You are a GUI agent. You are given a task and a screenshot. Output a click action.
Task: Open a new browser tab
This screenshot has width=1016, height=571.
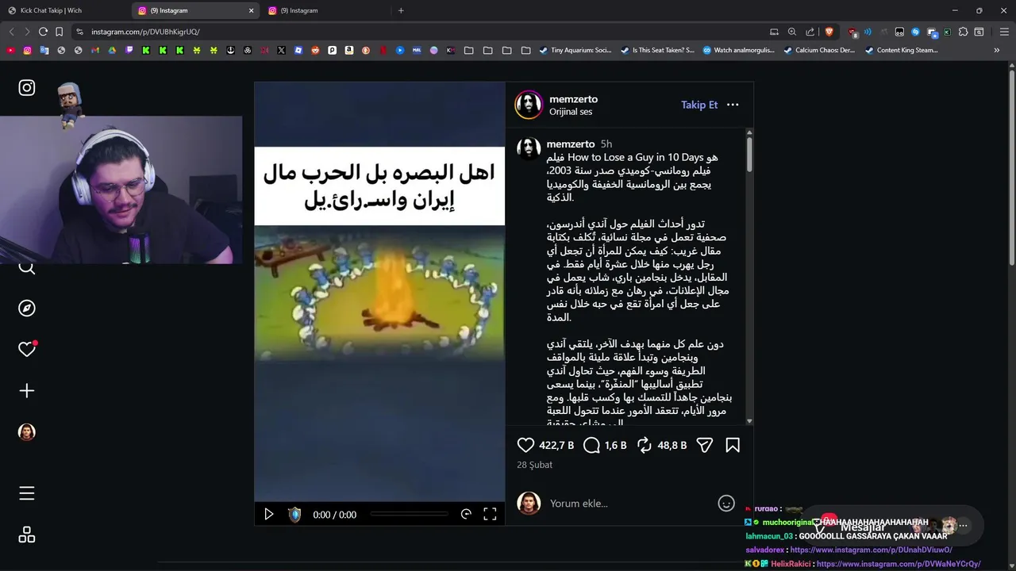click(401, 10)
